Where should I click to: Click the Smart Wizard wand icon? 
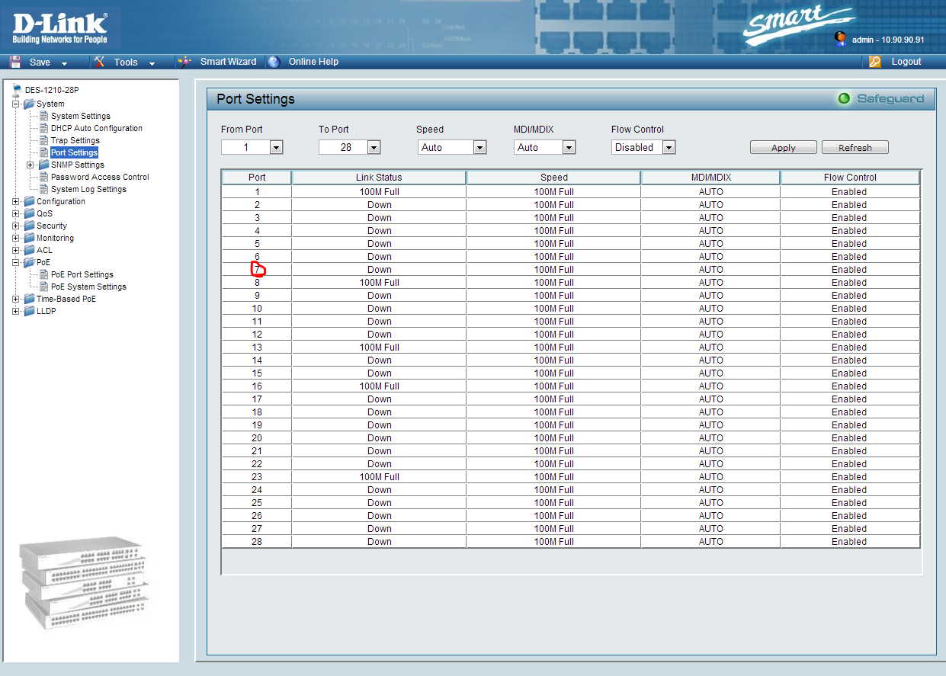coord(184,62)
